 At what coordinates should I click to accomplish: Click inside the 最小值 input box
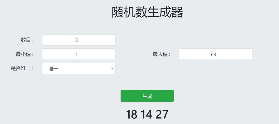click(x=79, y=54)
